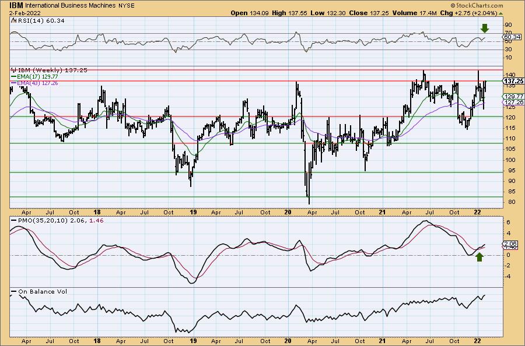Click the 115 price axis label
The width and height of the screenshot is (525, 346).
tap(510, 128)
